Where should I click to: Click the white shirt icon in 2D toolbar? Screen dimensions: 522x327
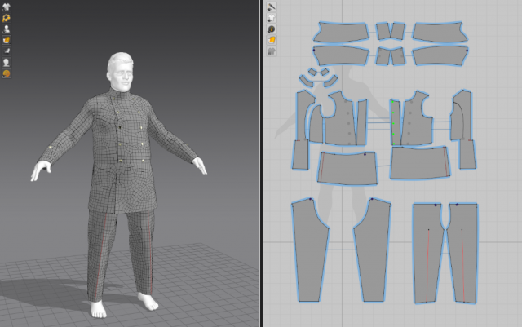point(271,17)
